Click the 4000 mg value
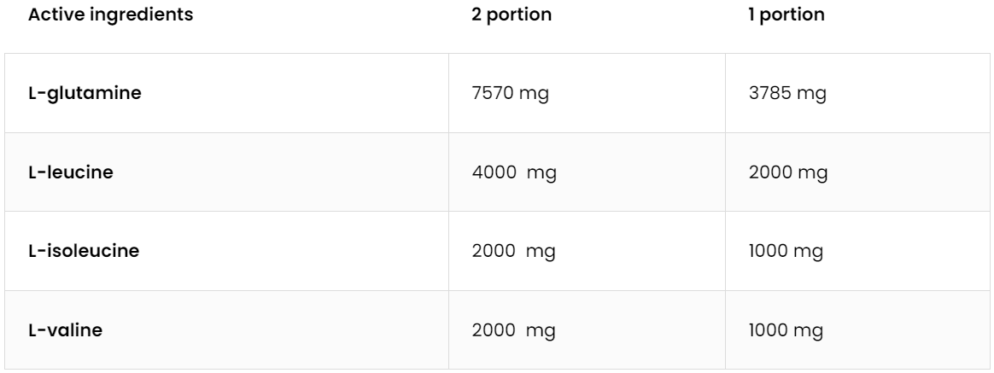This screenshot has width=994, height=373. (512, 172)
